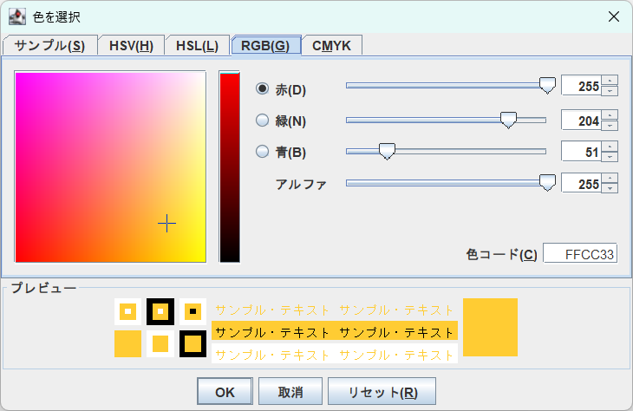Viewport: 633px width, 411px height.
Task: Click the 青 blue slider thumb
Action: (x=387, y=152)
